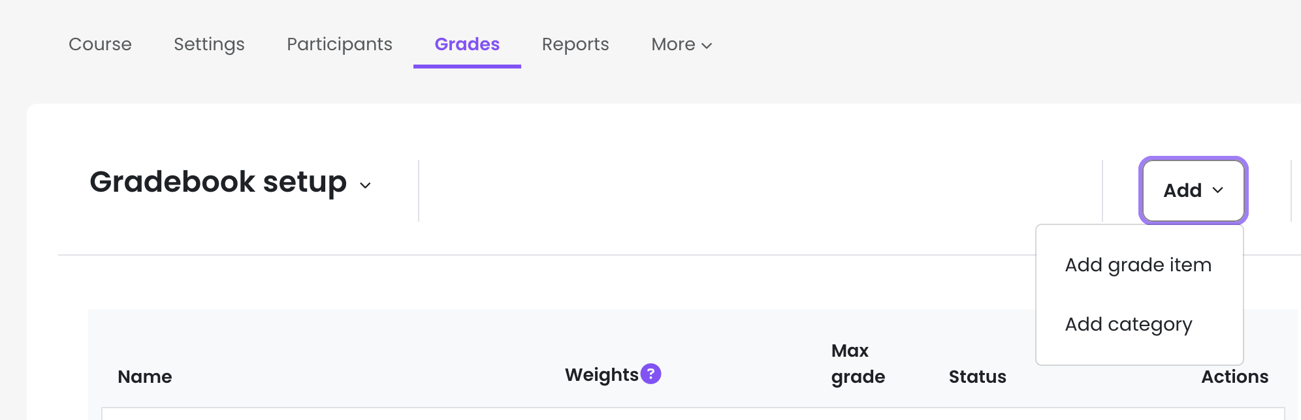The height and width of the screenshot is (420, 1301).
Task: Click the down arrow inside Add button
Action: click(1217, 190)
